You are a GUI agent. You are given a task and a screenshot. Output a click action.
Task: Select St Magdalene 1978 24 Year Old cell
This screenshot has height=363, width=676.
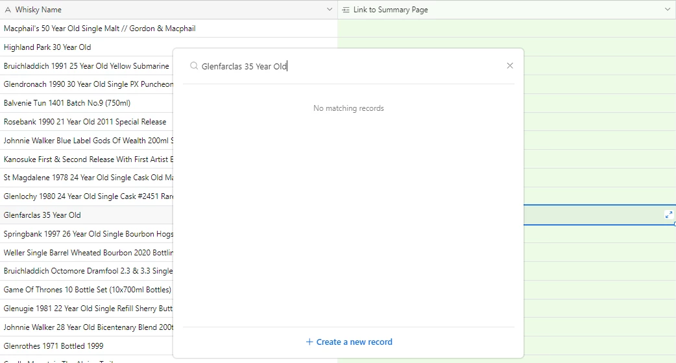(86, 178)
